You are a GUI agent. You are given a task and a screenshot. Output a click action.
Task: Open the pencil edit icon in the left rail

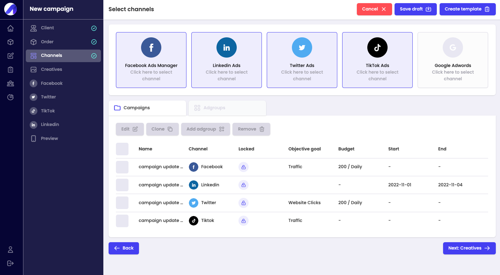(x=10, y=56)
